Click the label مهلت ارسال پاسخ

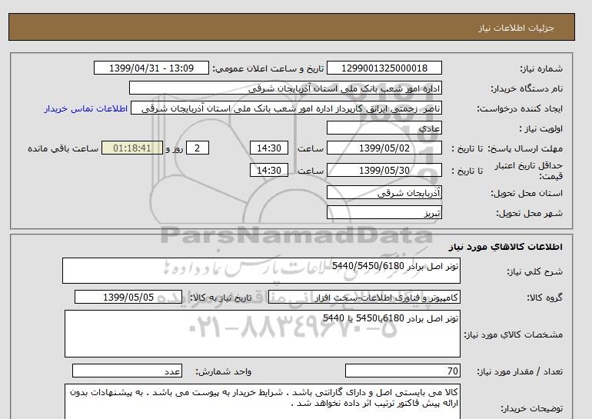pos(525,148)
